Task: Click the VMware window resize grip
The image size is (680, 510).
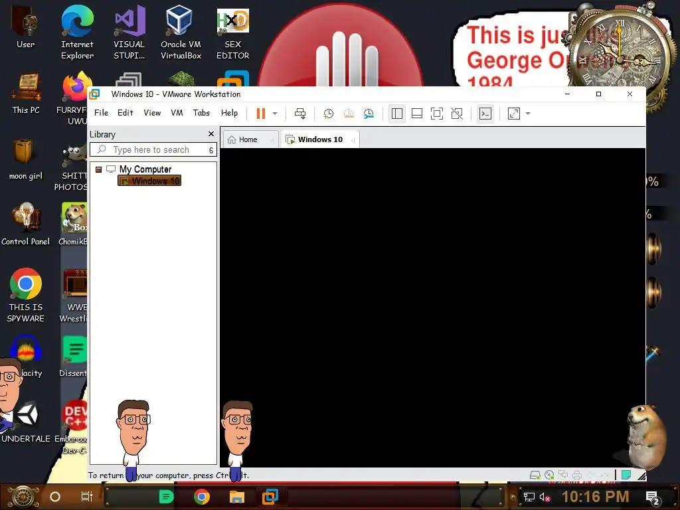Action: tap(642, 477)
